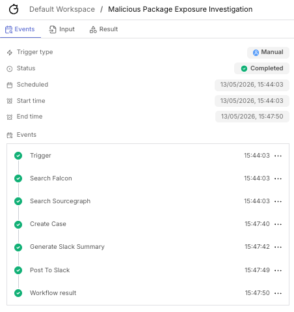This screenshot has height=312, width=294.
Task: Click the app logo icon
Action: (x=14, y=9)
